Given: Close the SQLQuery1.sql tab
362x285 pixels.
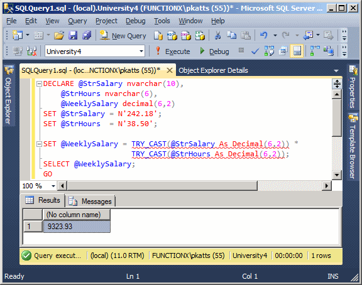Looking at the screenshot, I should click(x=170, y=70).
